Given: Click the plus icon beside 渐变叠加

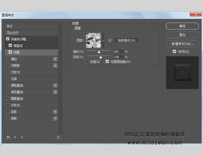Looking at the screenshot, I should click(55, 92).
